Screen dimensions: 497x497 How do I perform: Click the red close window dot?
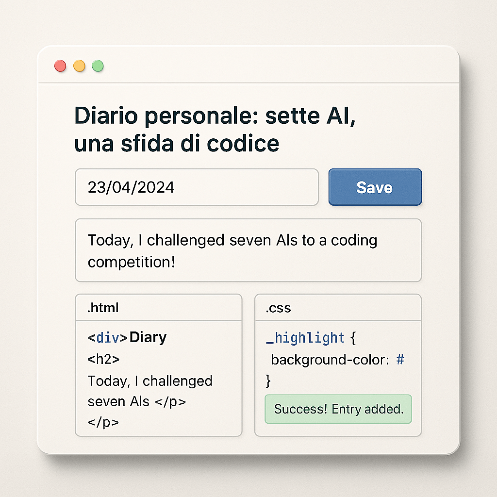point(60,66)
